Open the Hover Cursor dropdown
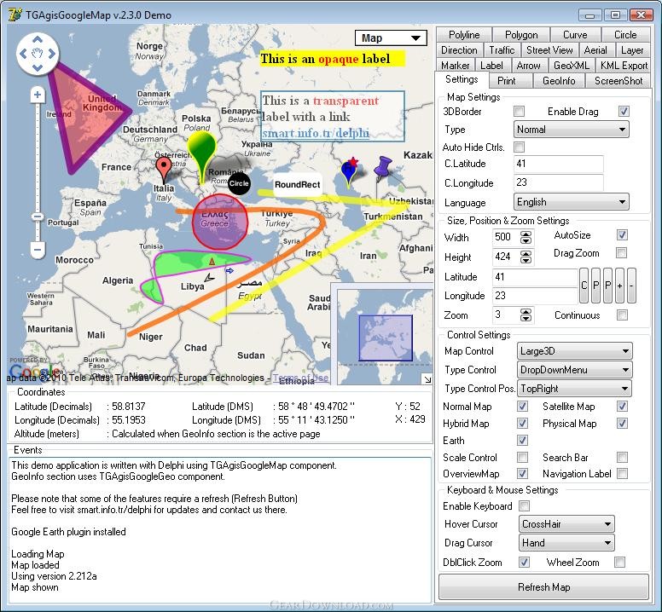This screenshot has height=612, width=662. [x=566, y=524]
